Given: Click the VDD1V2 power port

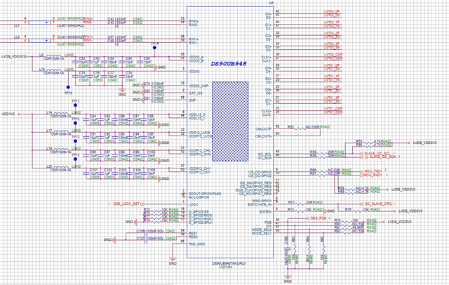Looking at the screenshot, I should [x=11, y=114].
